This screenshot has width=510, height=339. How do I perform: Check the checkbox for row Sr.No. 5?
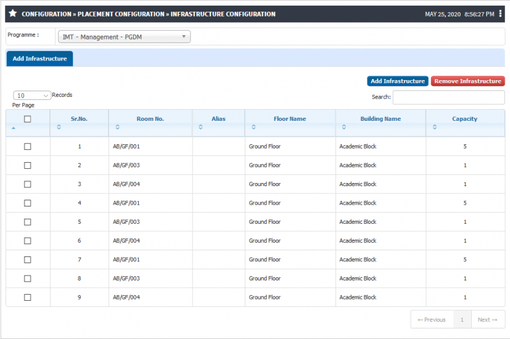pyautogui.click(x=28, y=222)
